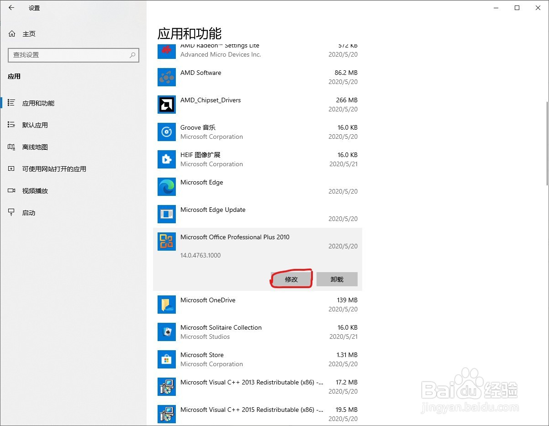
Task: Open the 默认应用 section
Action: pyautogui.click(x=35, y=125)
